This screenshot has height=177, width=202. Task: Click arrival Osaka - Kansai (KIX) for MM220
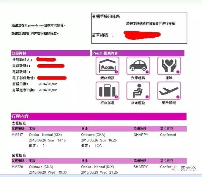coord(97,167)
